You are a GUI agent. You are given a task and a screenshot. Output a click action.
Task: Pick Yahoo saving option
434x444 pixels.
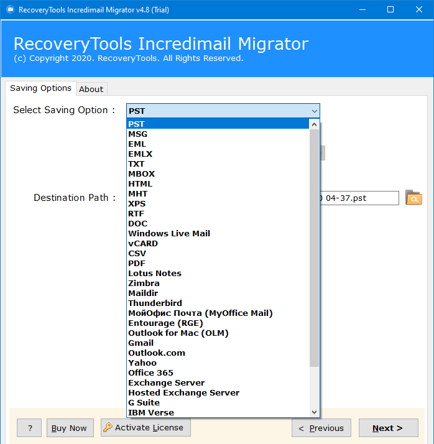pyautogui.click(x=218, y=363)
